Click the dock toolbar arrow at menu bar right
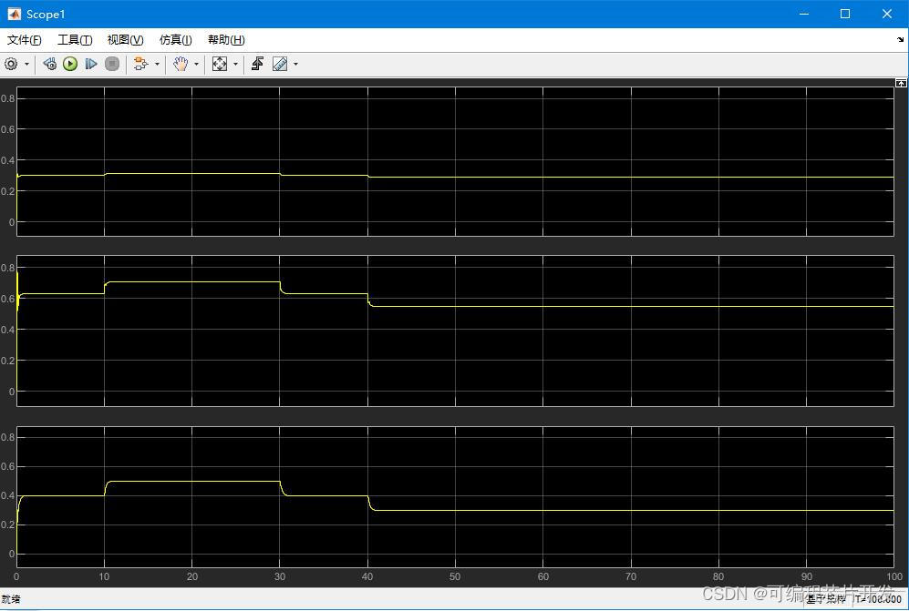Screen dimensions: 909x611 (x=900, y=39)
